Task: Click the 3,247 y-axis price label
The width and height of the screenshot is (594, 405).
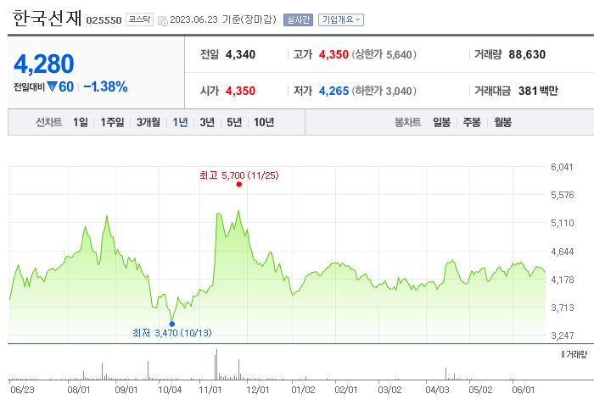Action: 562,336
